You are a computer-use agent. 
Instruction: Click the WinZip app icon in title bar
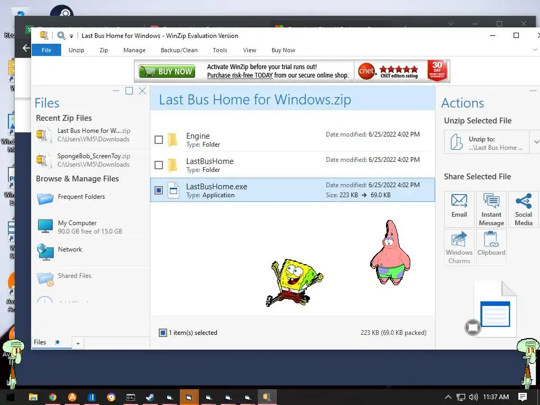point(44,35)
